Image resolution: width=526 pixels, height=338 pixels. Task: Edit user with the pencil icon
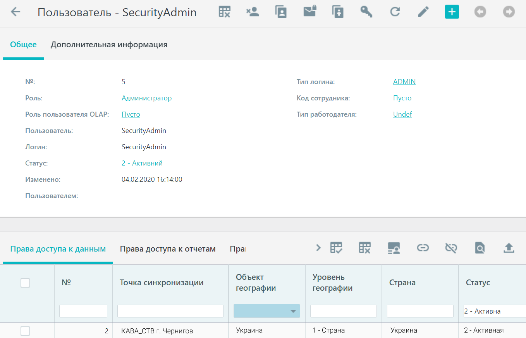[423, 12]
